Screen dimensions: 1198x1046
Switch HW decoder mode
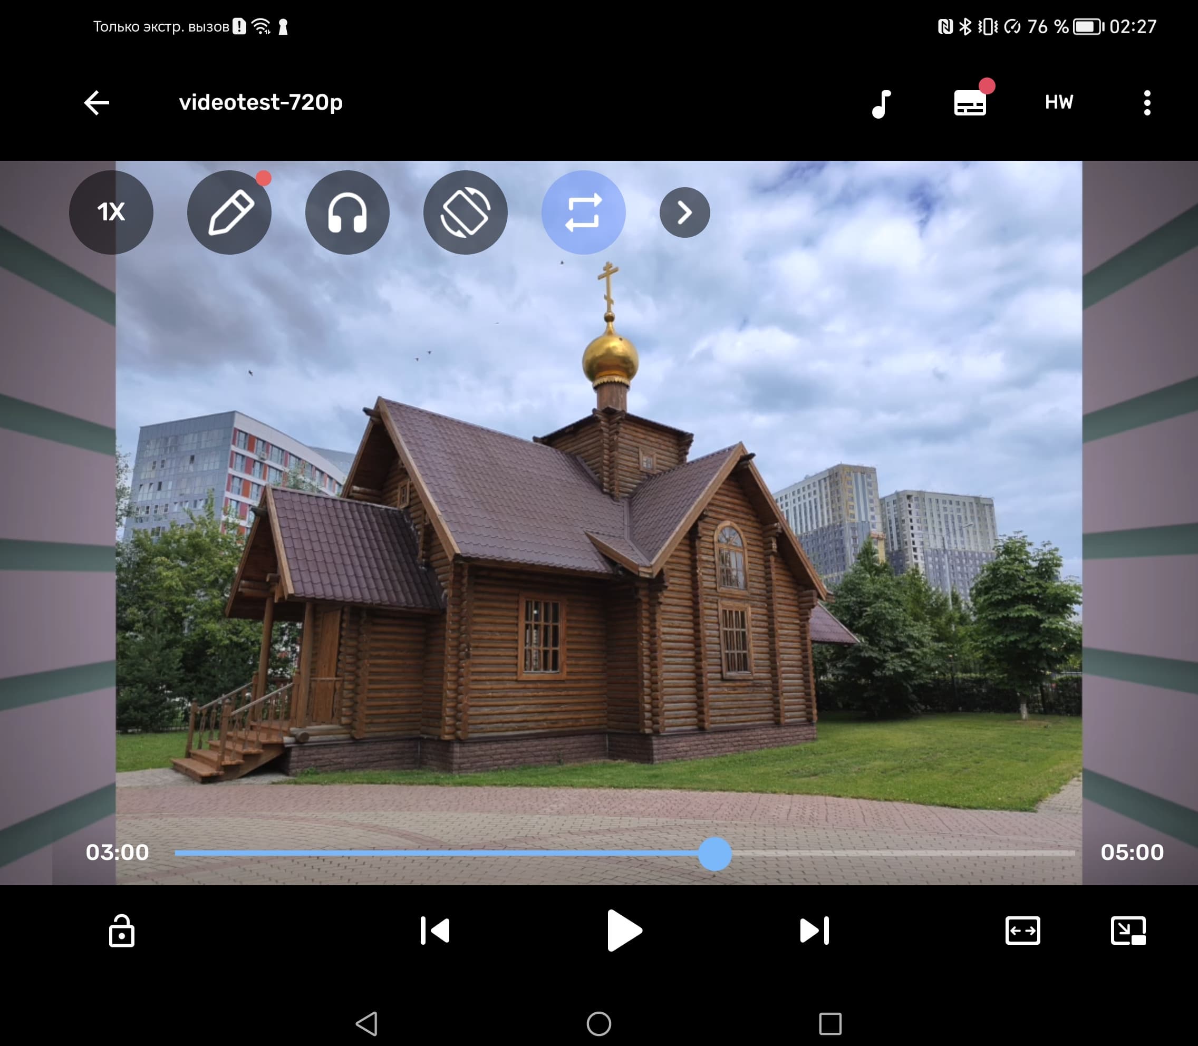tap(1058, 103)
